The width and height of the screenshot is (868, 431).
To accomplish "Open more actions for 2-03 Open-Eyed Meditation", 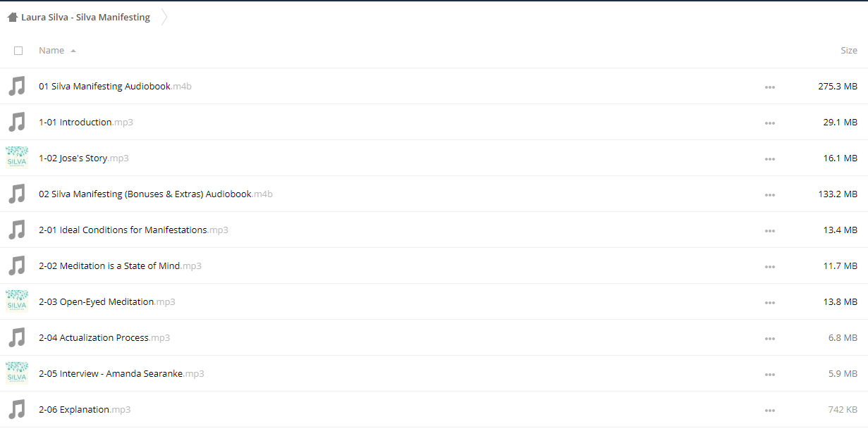I will click(769, 303).
